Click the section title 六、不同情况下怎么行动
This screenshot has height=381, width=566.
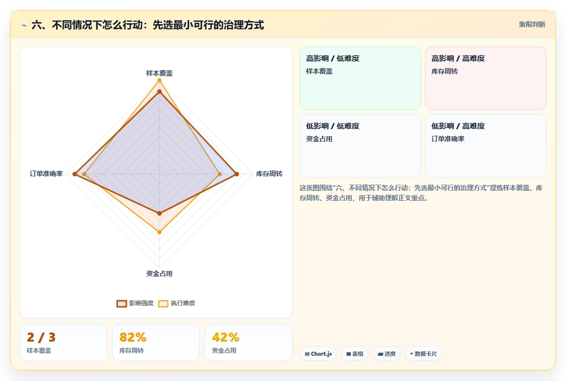coord(148,25)
